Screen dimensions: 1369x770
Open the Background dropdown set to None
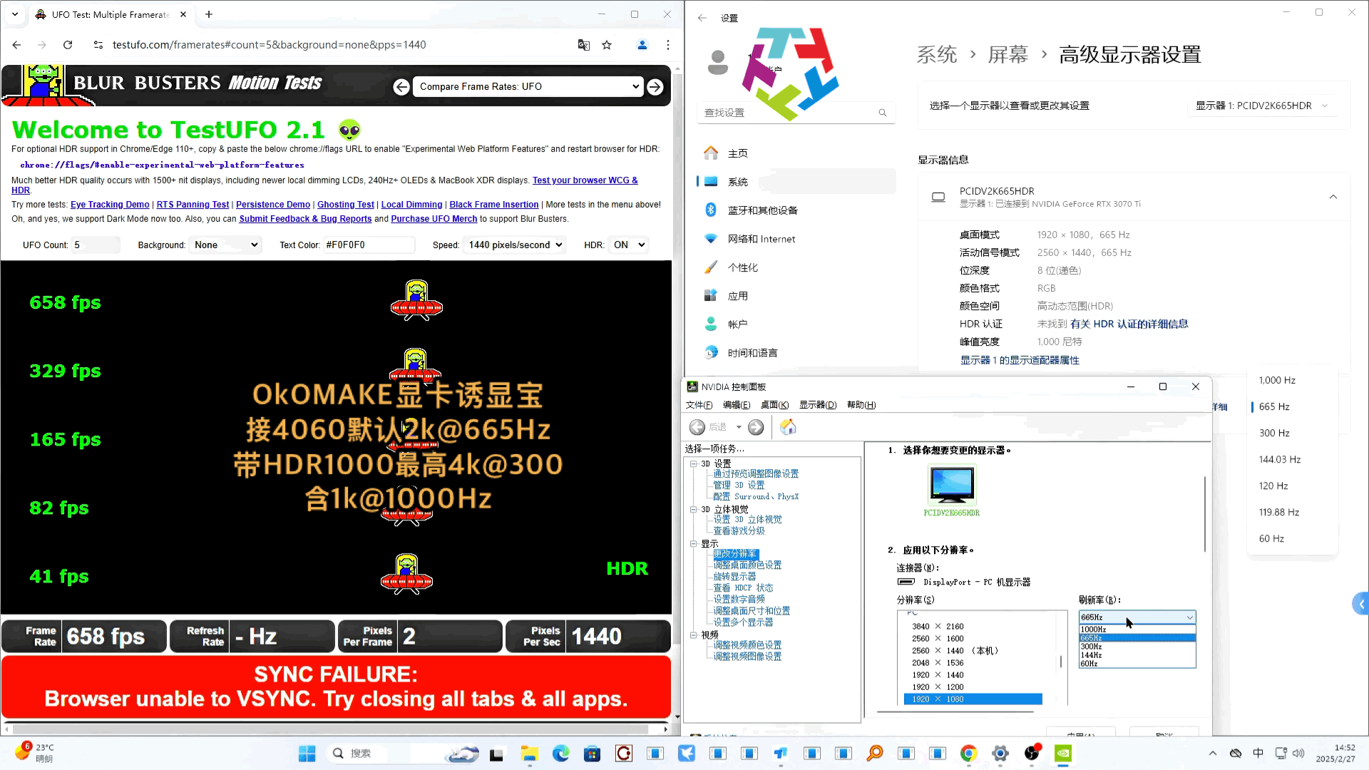coord(225,245)
